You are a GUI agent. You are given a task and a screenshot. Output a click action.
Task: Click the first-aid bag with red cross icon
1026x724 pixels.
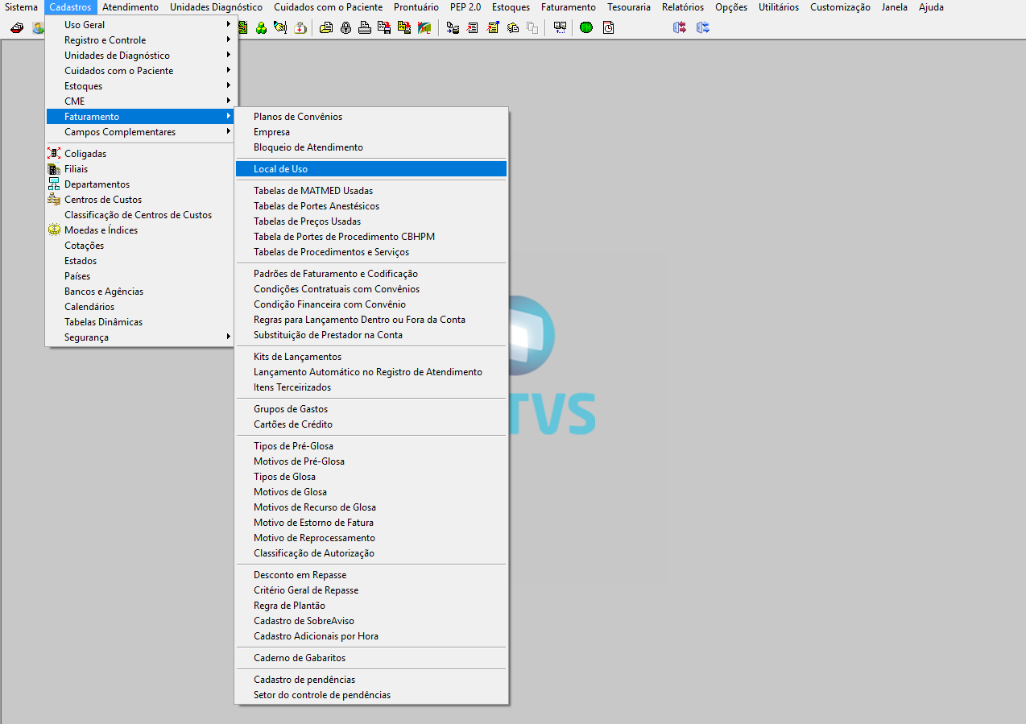(300, 27)
